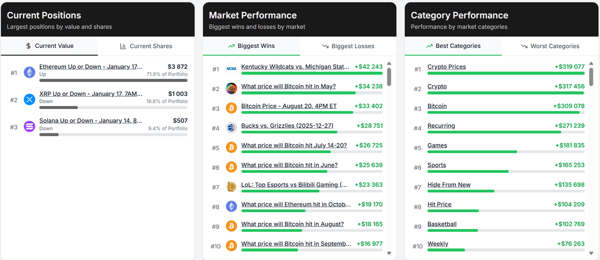Open What price will Bitcoin hit in May
The width and height of the screenshot is (600, 260).
(x=288, y=86)
